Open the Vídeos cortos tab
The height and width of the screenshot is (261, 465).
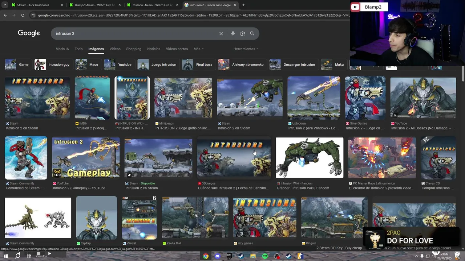tap(177, 49)
